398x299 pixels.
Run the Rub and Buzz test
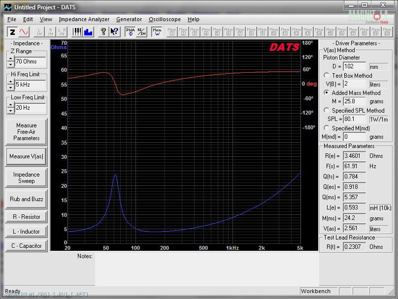[x=27, y=199]
